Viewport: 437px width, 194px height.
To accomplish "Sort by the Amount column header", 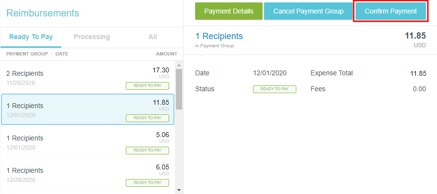I will pyautogui.click(x=166, y=54).
